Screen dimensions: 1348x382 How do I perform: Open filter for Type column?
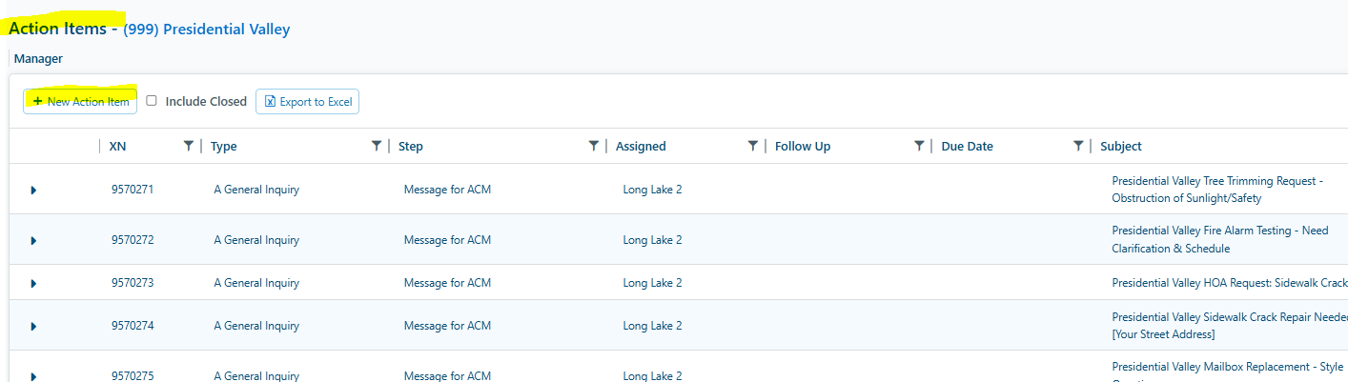(377, 146)
